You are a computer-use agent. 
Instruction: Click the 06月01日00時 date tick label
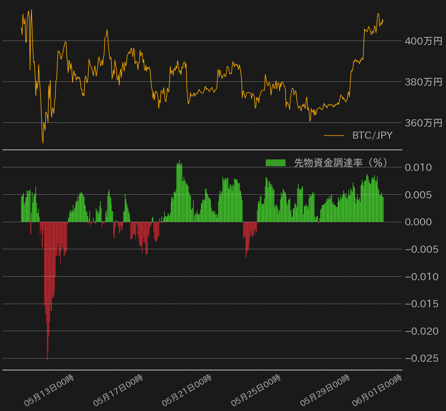click(377, 390)
